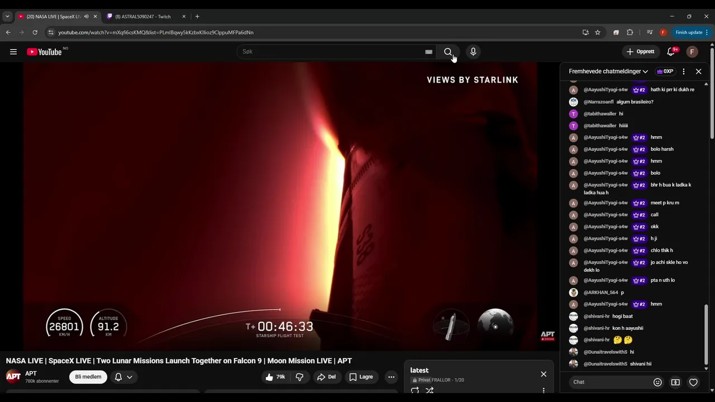Image resolution: width=715 pixels, height=402 pixels.
Task: Open Super Chat purchase icon
Action: pos(675,382)
